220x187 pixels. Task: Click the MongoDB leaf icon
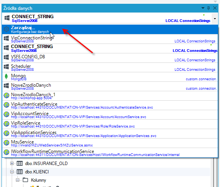pyautogui.click(x=6, y=76)
